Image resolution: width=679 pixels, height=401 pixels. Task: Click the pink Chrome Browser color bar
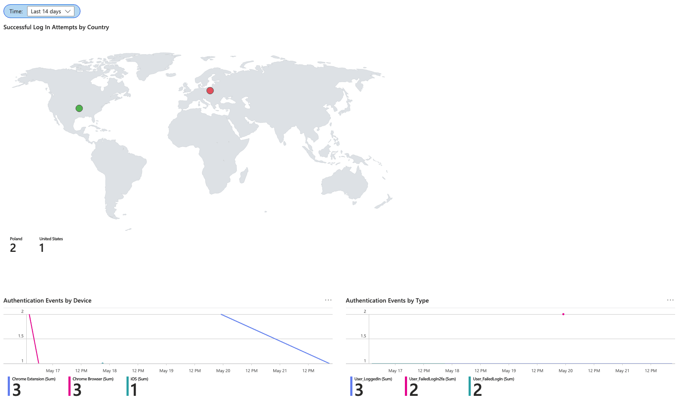click(x=69, y=386)
